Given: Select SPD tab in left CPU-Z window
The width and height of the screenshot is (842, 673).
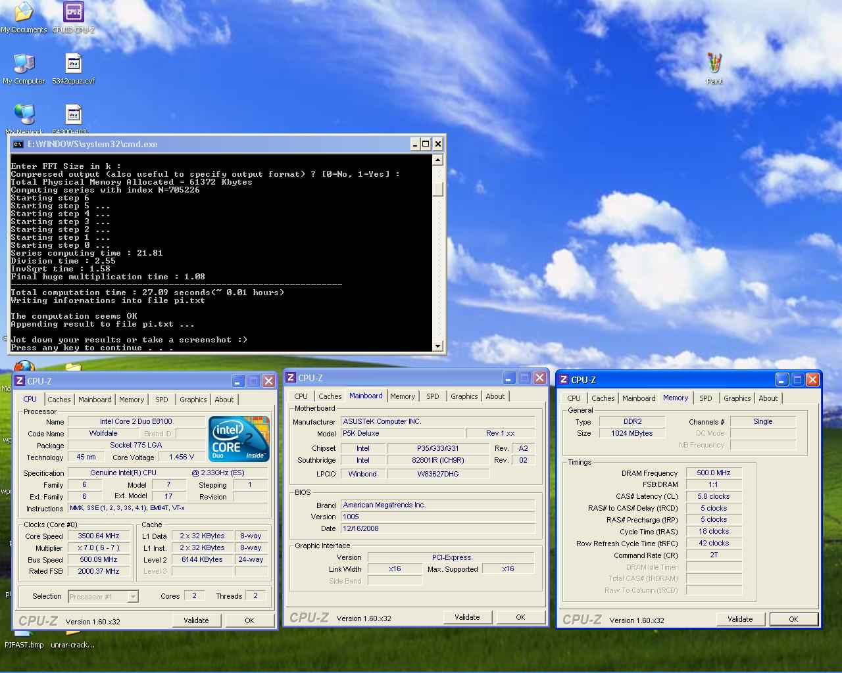Looking at the screenshot, I should [x=162, y=400].
